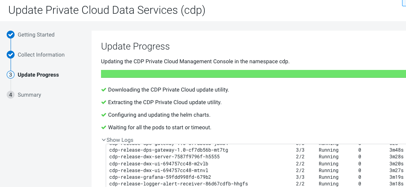Go to the Summary step label

tap(29, 95)
